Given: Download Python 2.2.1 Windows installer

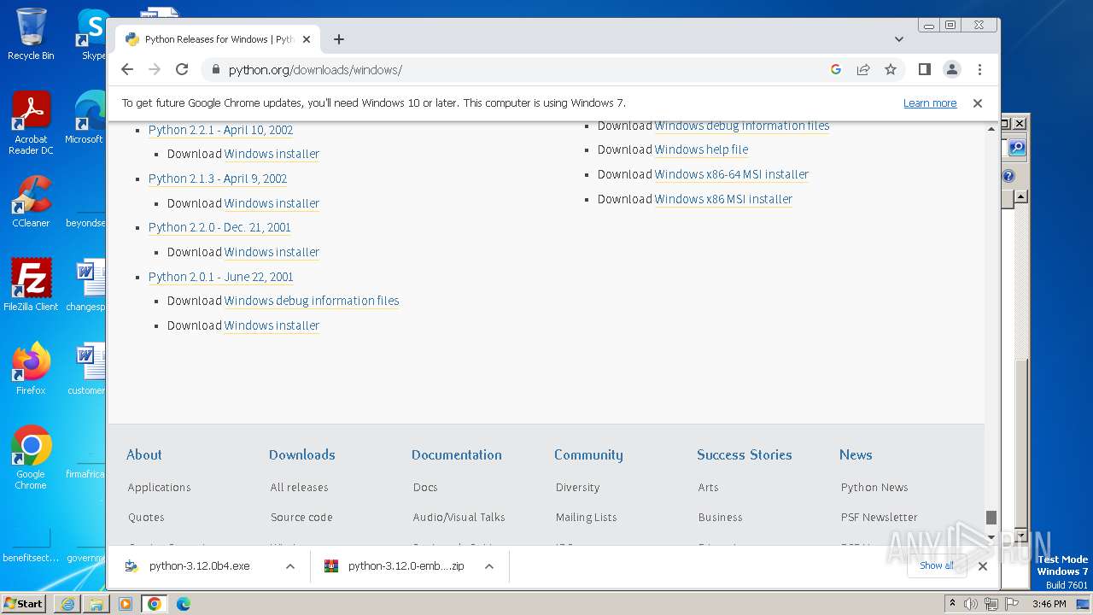Looking at the screenshot, I should point(272,154).
